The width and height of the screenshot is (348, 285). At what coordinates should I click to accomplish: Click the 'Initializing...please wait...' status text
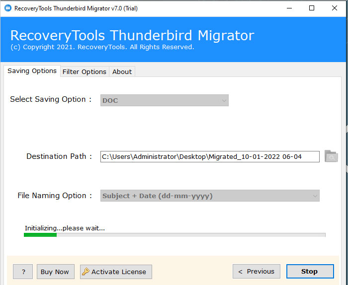point(65,228)
